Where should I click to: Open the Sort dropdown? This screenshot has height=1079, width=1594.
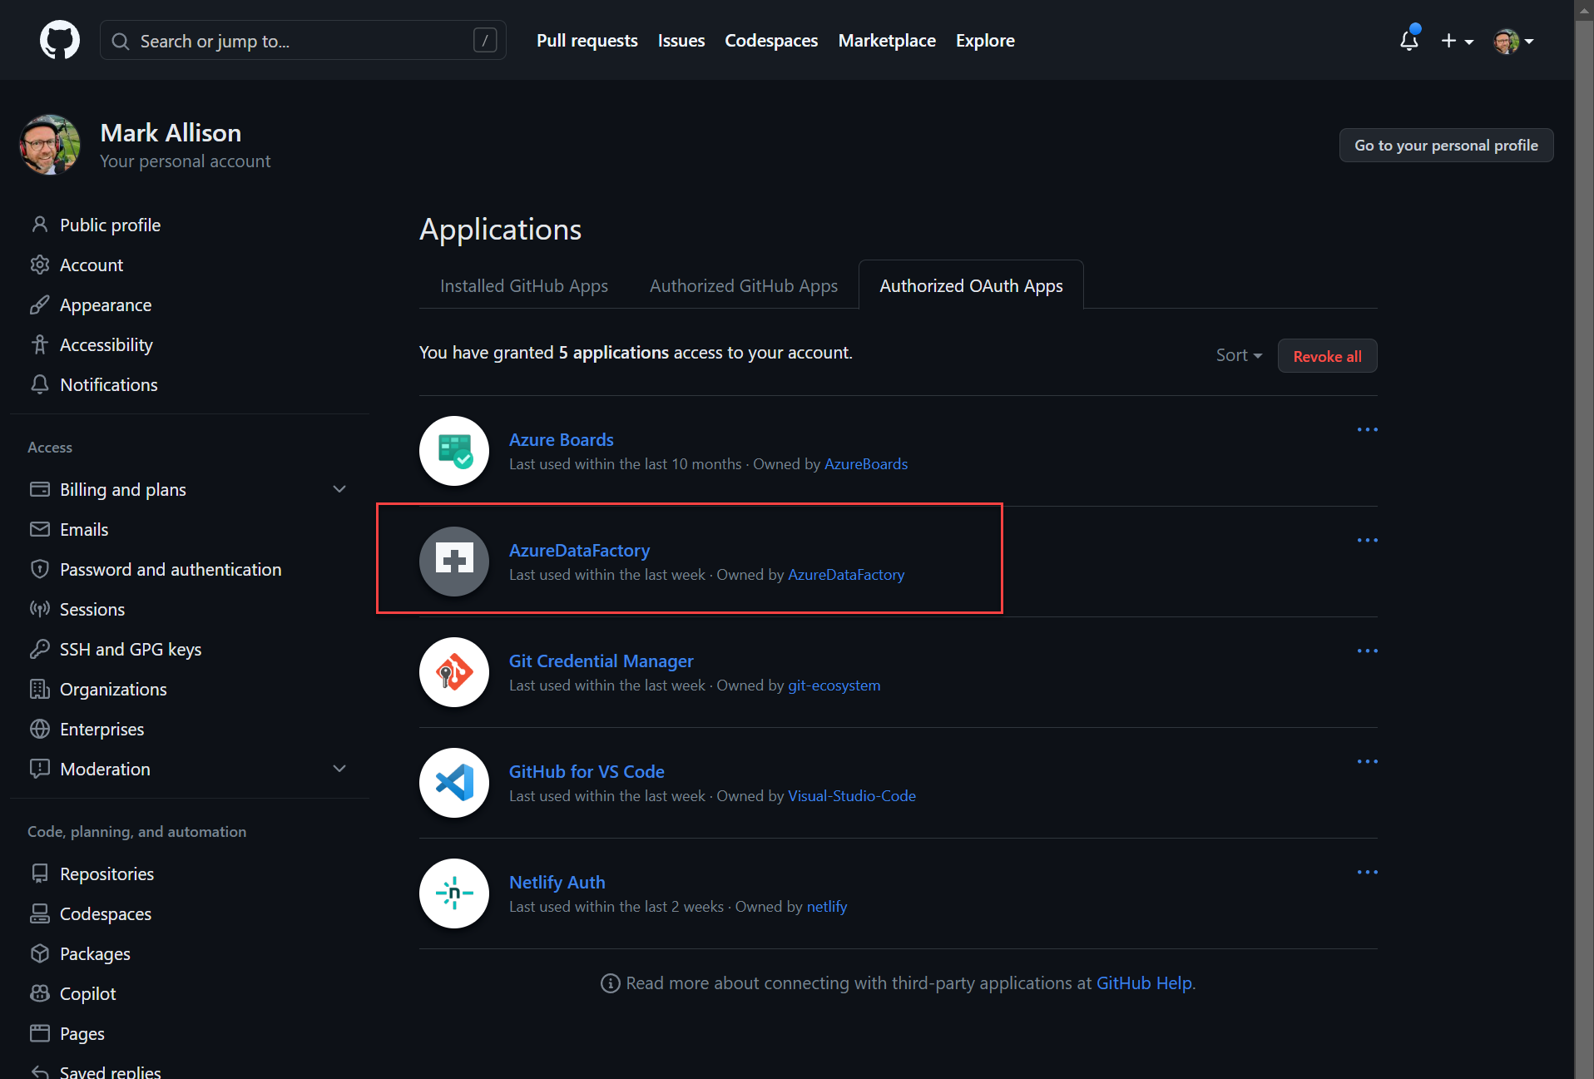click(x=1239, y=355)
